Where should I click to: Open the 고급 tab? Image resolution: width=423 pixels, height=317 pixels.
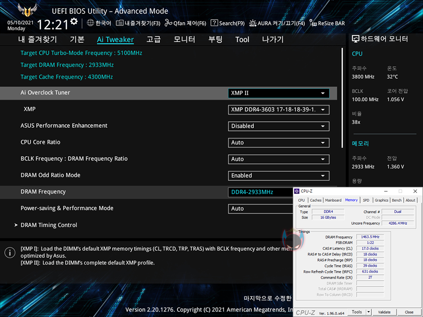coord(153,39)
